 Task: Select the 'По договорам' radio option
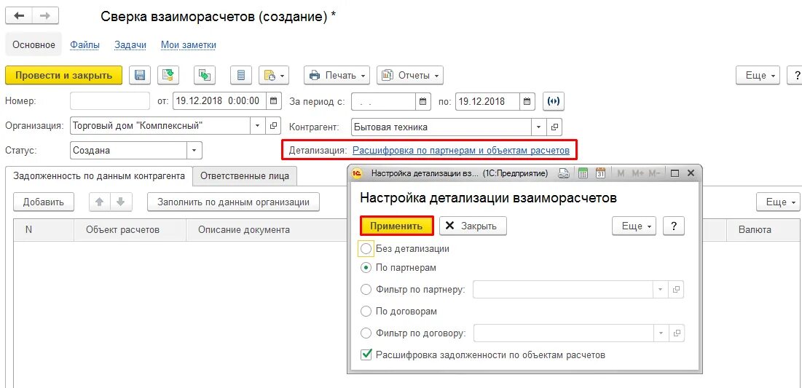366,311
